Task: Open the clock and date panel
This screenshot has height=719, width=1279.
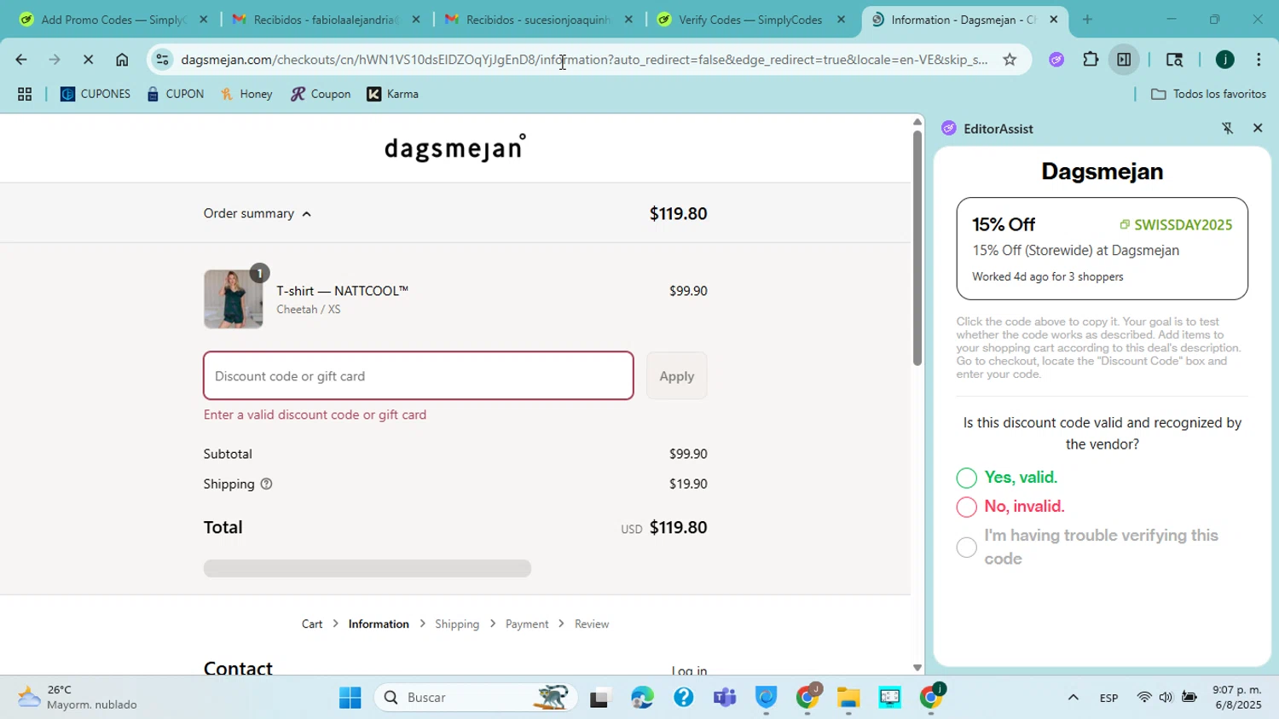Action: (1237, 698)
